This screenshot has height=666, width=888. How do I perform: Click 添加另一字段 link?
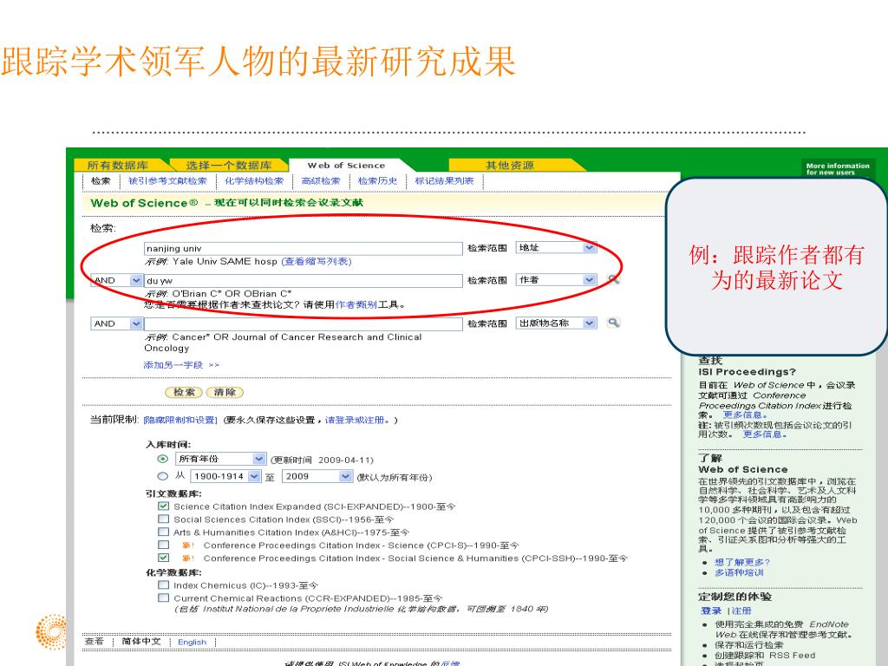coord(181,365)
